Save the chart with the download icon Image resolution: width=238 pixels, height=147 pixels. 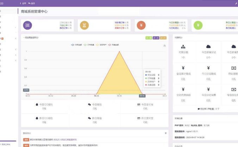pyautogui.click(x=164, y=45)
